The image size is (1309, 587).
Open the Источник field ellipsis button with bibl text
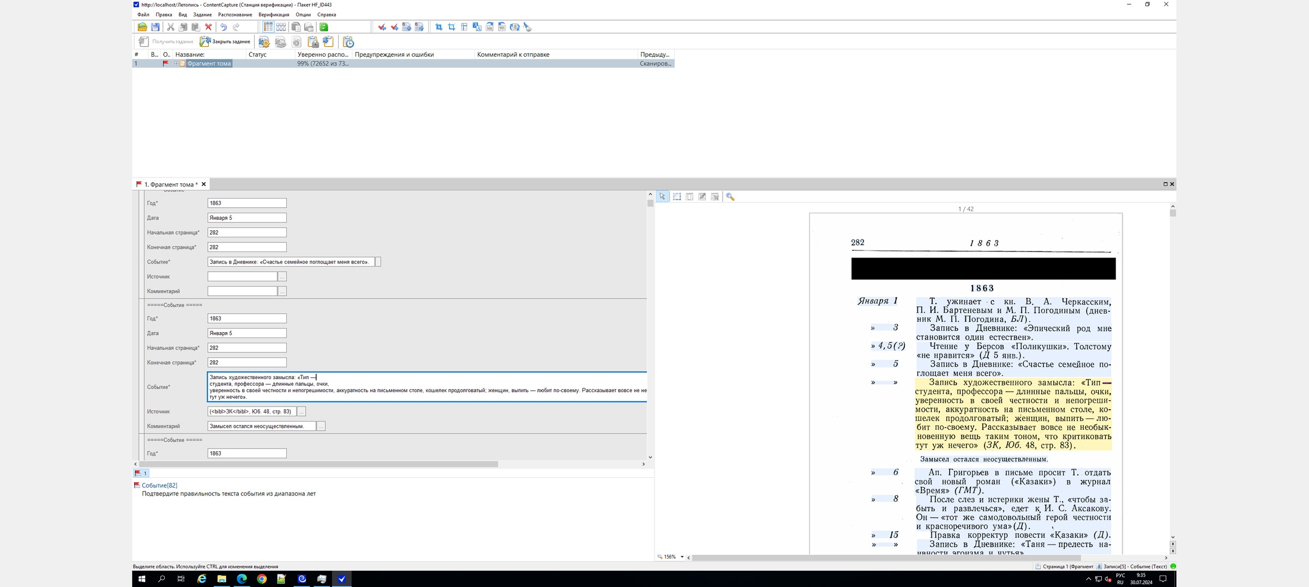[x=302, y=411]
